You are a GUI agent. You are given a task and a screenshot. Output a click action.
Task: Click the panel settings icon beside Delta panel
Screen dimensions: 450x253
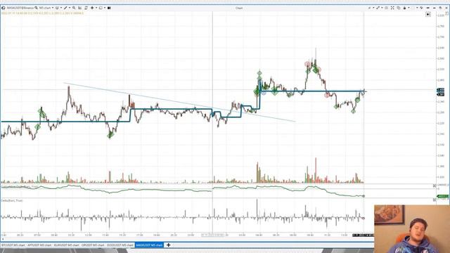point(435,200)
